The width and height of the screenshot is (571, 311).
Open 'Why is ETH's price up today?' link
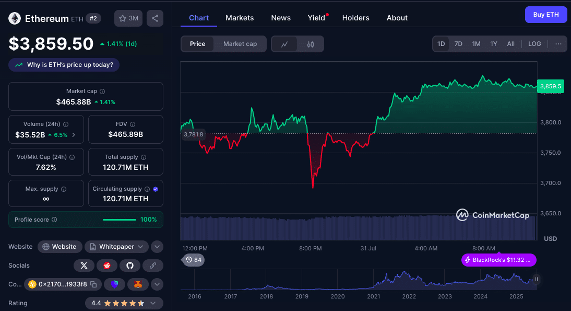tap(64, 64)
